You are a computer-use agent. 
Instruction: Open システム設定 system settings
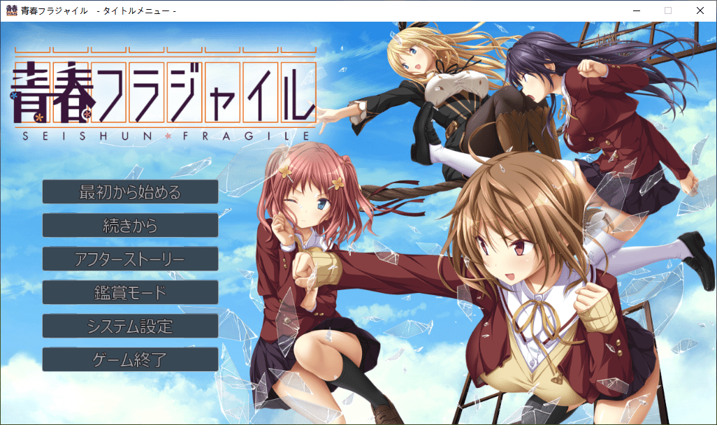pyautogui.click(x=130, y=326)
